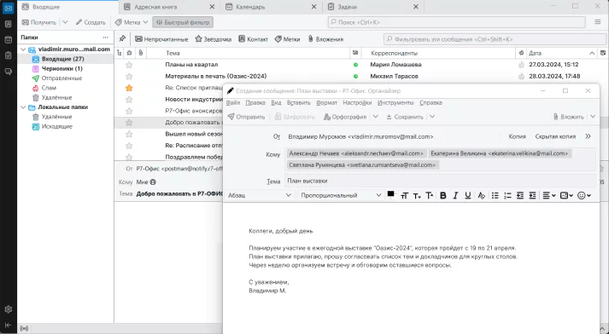Screen dimensions: 609x334
Task: Add a Скрытая копия field
Action: (x=555, y=137)
